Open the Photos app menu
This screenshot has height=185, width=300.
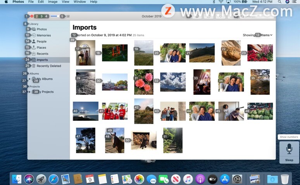pos(18,2)
